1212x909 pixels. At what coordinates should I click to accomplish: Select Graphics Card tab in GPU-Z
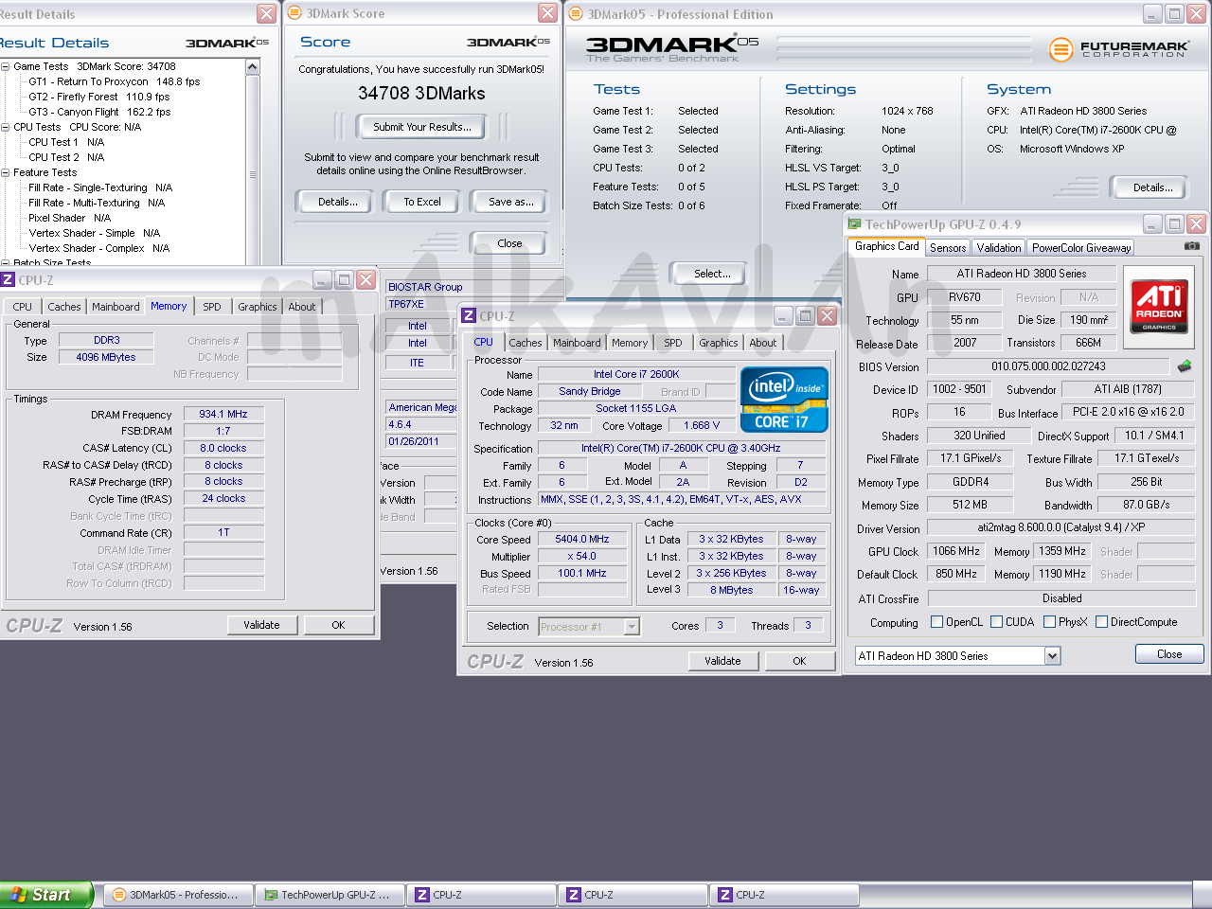click(x=886, y=246)
